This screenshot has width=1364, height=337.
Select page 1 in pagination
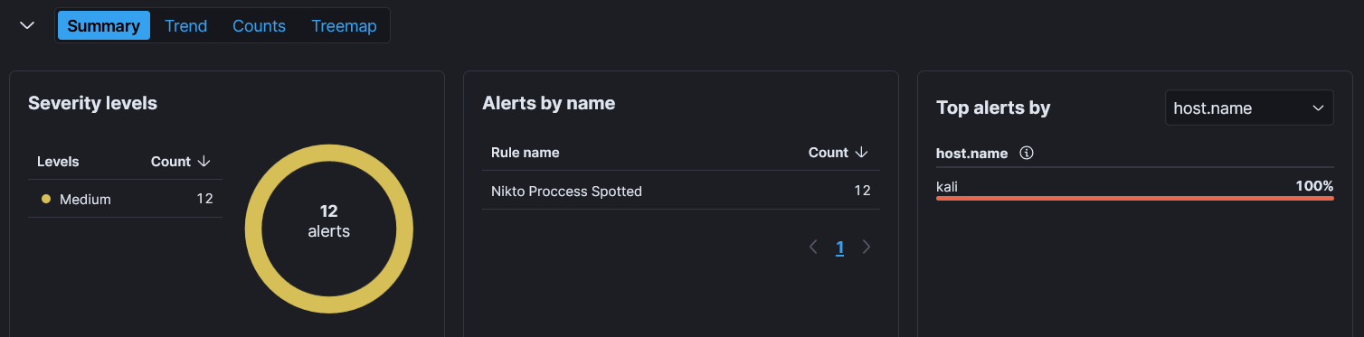pos(840,248)
